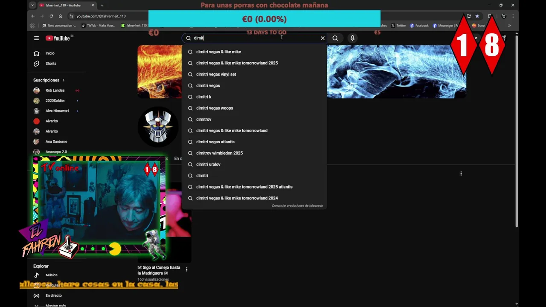
Task: Open the fahrenheit_110 bookmark
Action: (134, 26)
